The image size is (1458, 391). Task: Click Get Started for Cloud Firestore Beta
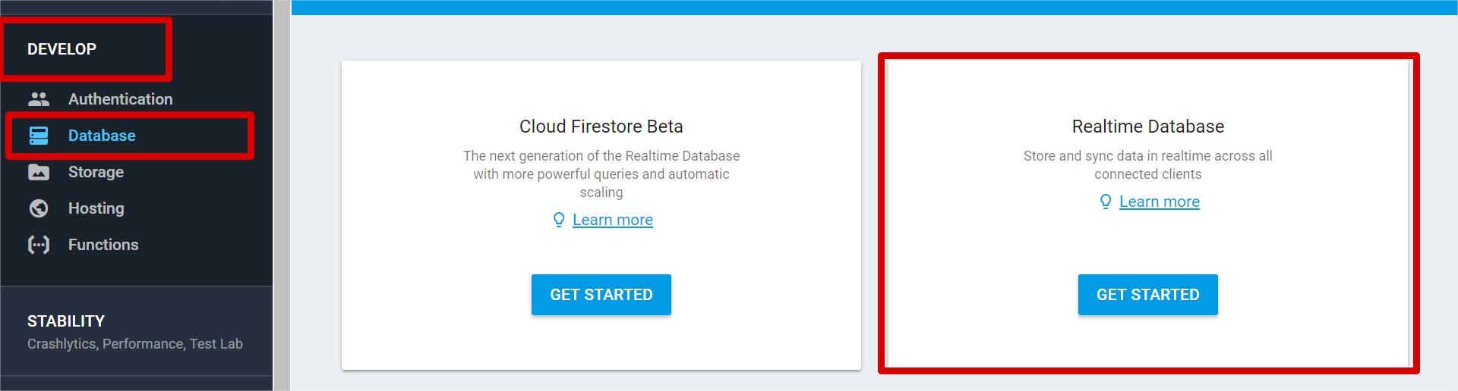601,295
